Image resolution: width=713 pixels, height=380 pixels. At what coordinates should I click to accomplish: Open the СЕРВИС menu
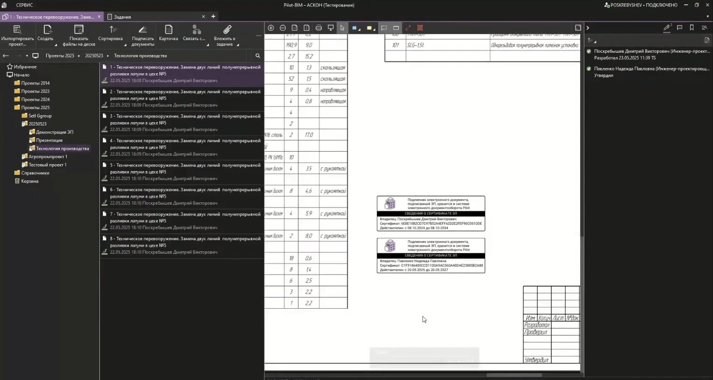click(x=24, y=5)
